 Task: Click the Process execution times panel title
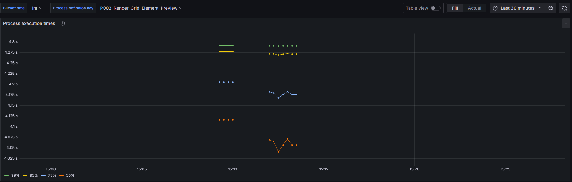click(x=29, y=23)
